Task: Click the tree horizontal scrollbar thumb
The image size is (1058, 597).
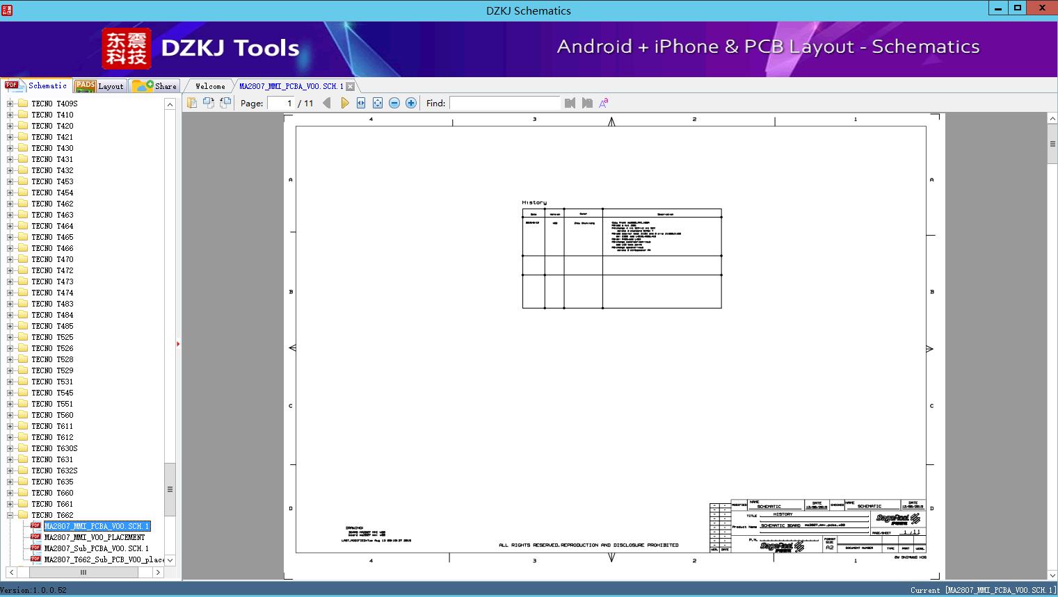Action: [x=83, y=573]
